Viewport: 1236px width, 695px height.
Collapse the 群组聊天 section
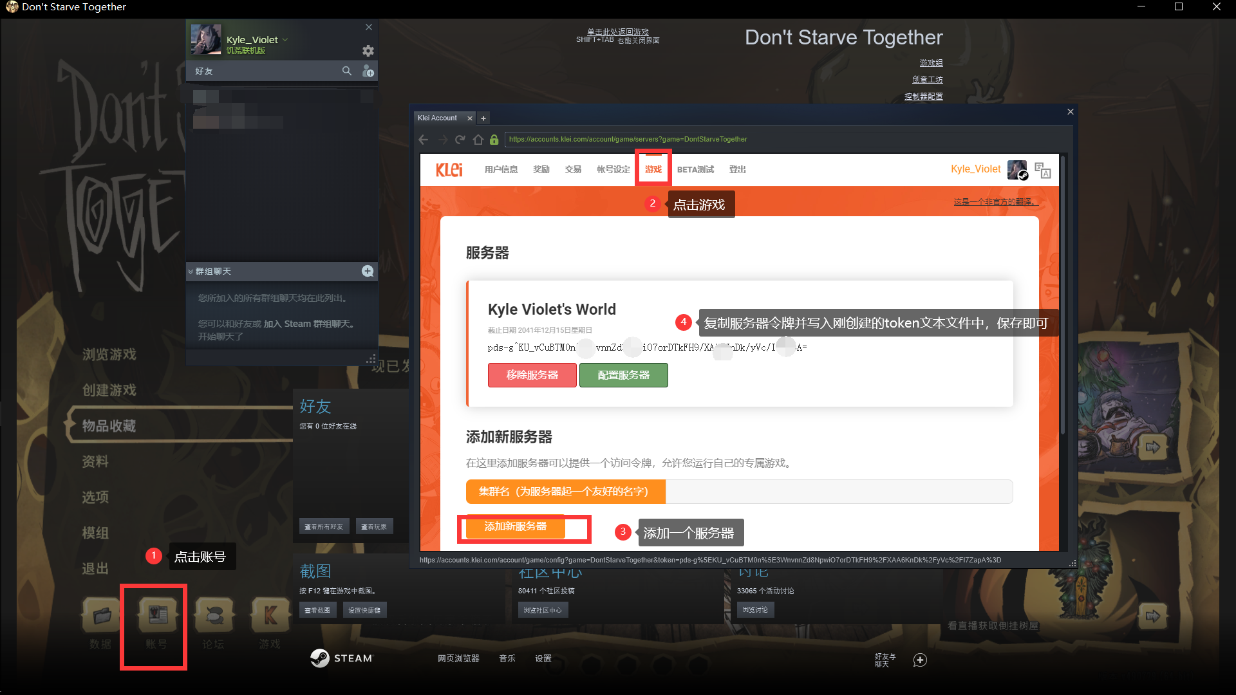(191, 272)
